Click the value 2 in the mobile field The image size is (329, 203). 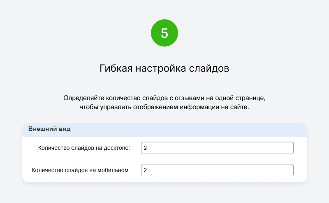tap(145, 170)
